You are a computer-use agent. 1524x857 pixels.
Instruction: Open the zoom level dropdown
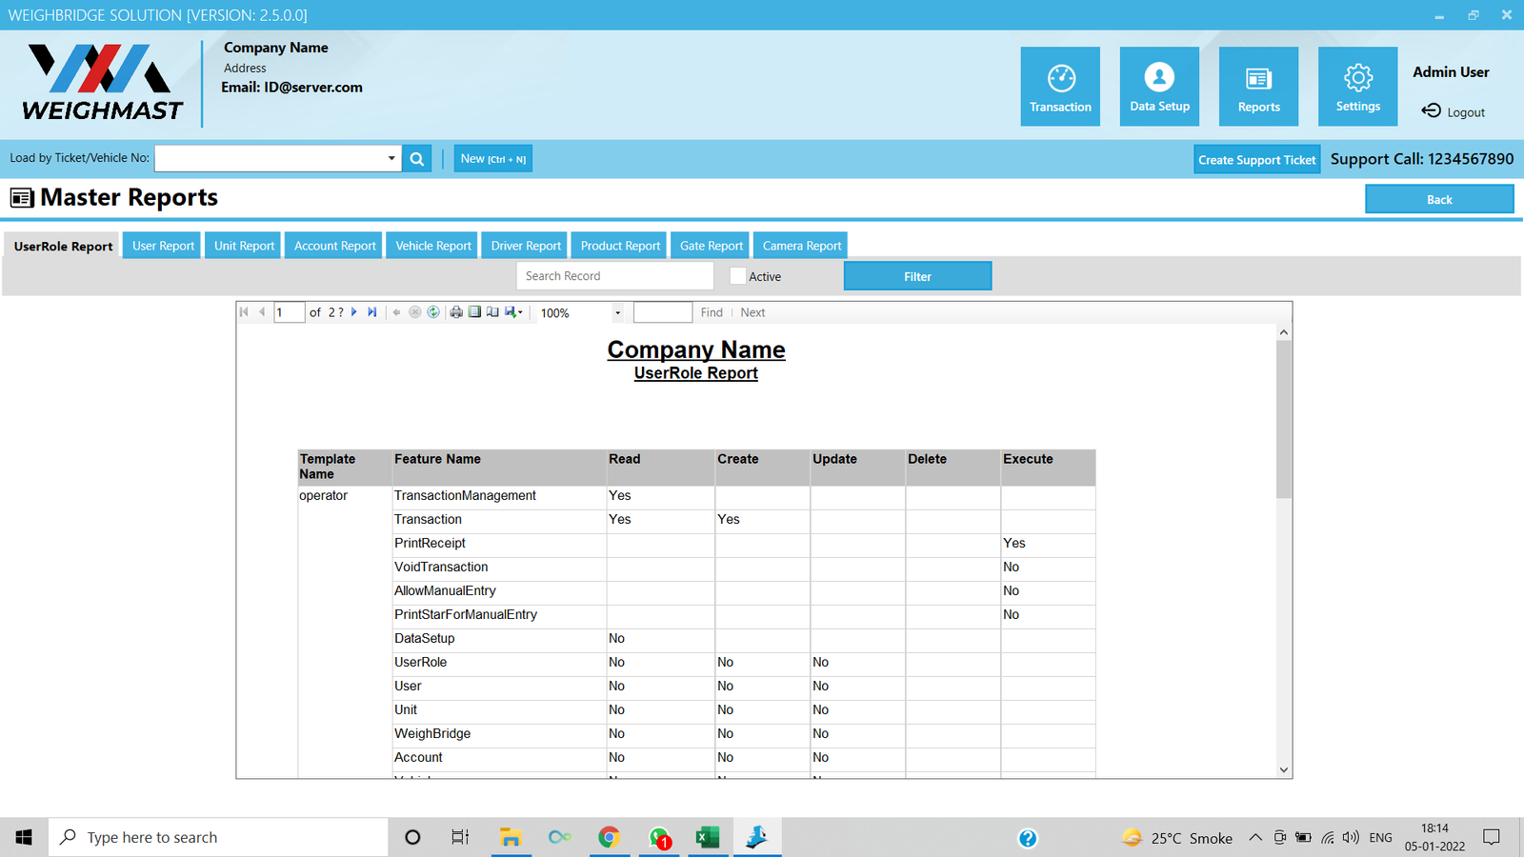[x=617, y=313]
